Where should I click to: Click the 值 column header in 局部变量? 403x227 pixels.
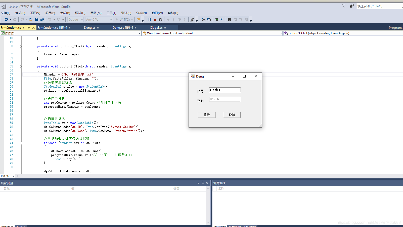pyautogui.click(x=121, y=189)
